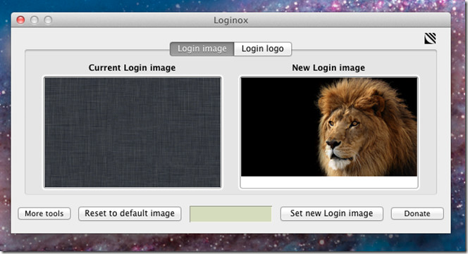
Task: Click the Donate button
Action: [417, 213]
